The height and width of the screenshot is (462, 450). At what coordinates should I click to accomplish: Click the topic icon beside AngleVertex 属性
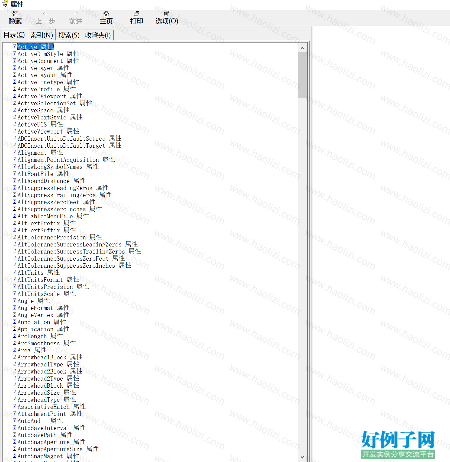[x=15, y=315]
